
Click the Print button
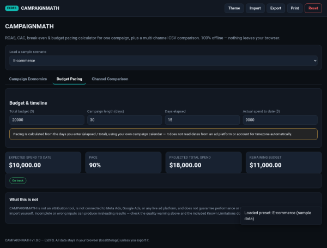[295, 8]
